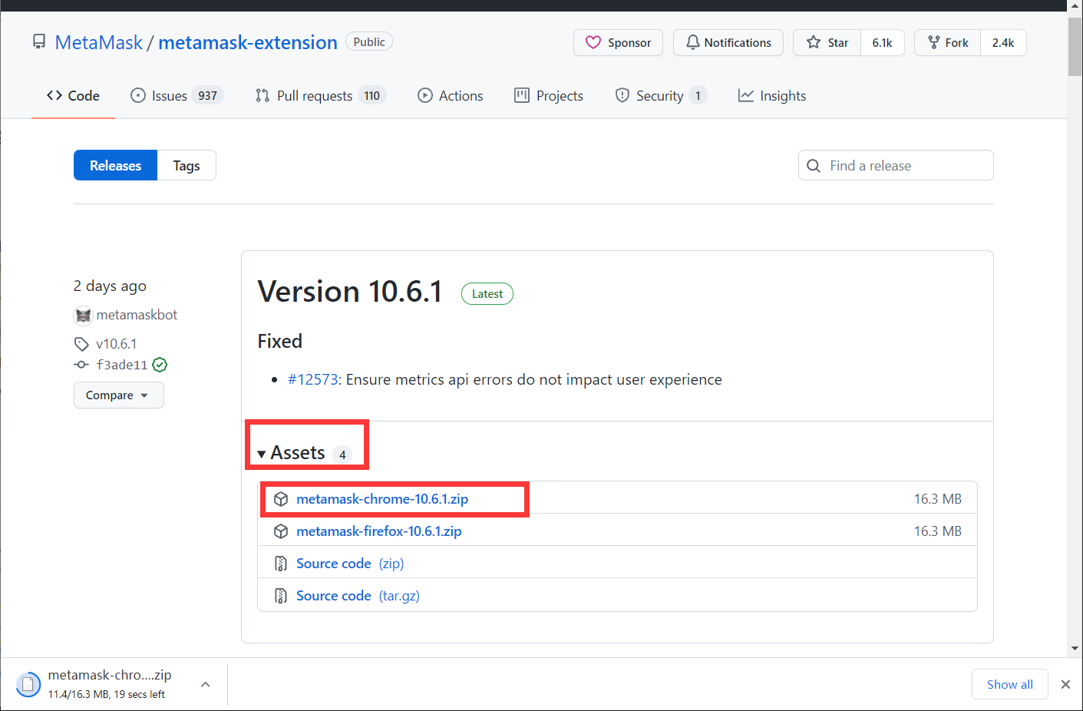Open the Version 10.6.1 release title
Screen dimensions: 1083x711
(x=350, y=292)
